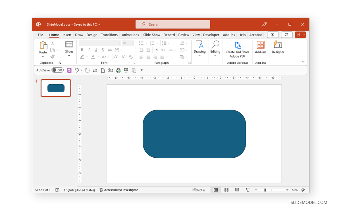Save the presentation via Quick Access save icon
Viewport: 341px width, 211px height.
pos(69,70)
